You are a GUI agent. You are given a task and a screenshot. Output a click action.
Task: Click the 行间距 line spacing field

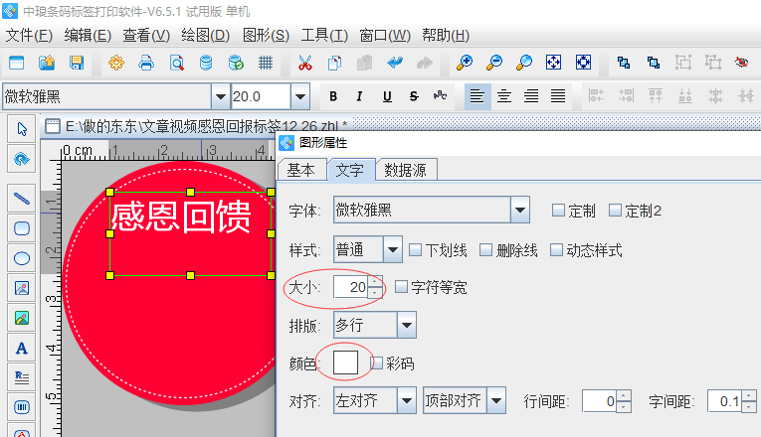601,401
